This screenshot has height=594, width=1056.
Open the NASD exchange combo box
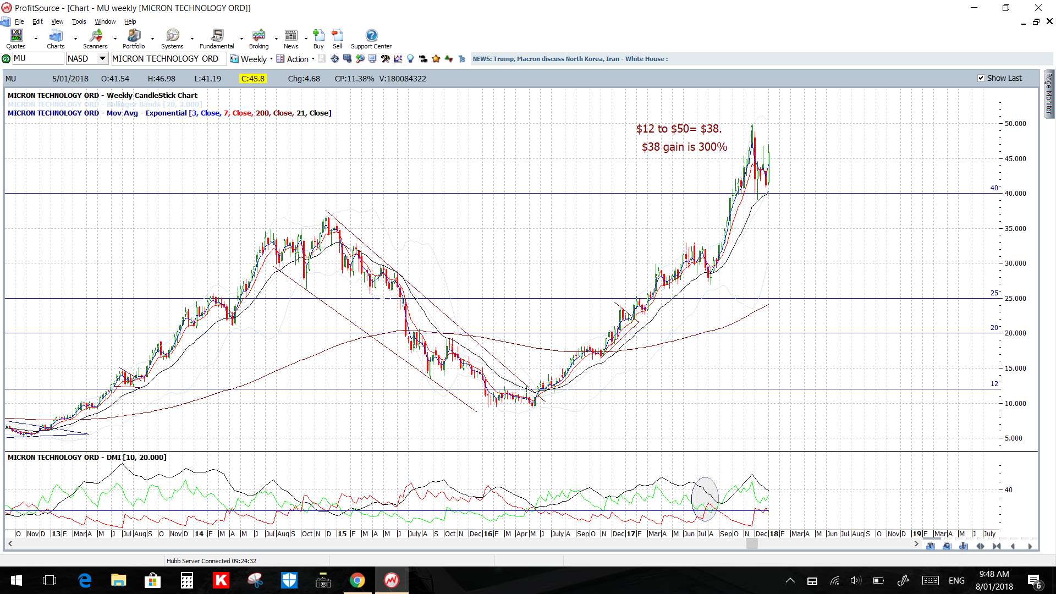(x=87, y=59)
